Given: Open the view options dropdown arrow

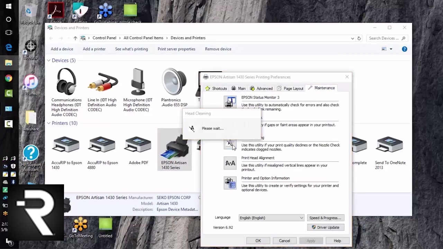Looking at the screenshot, I should [x=391, y=49].
